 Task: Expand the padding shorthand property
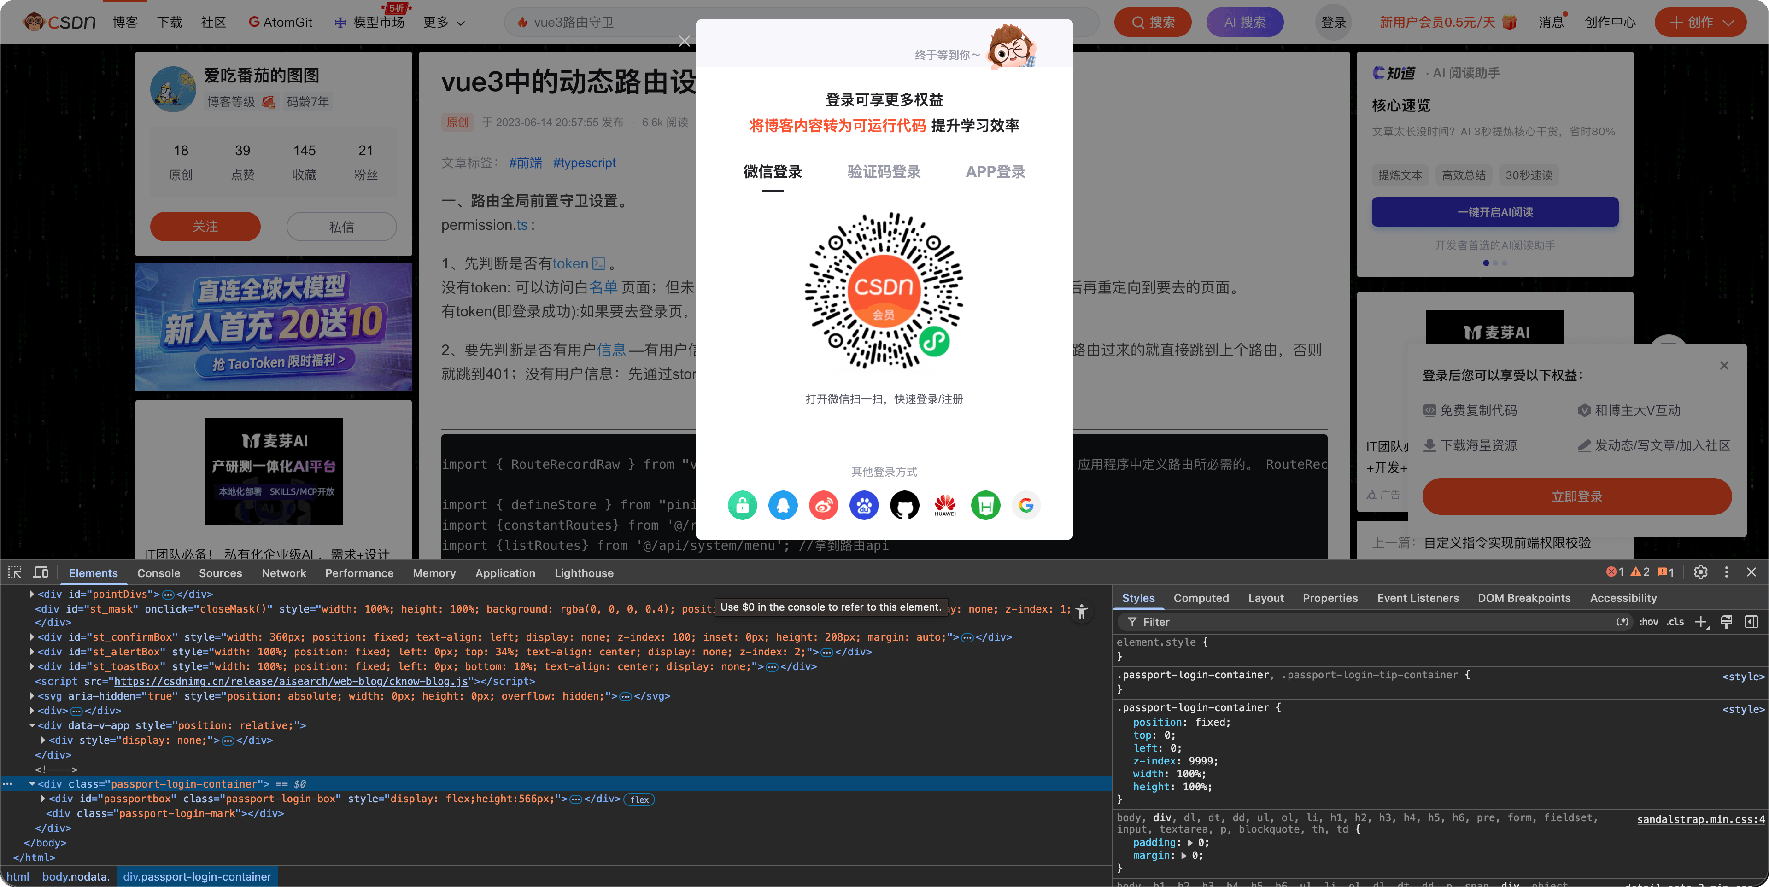pyautogui.click(x=1191, y=843)
